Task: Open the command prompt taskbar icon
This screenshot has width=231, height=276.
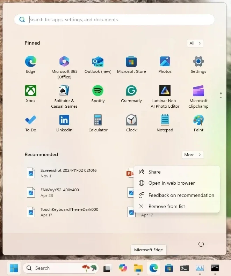Action: pyautogui.click(x=215, y=268)
